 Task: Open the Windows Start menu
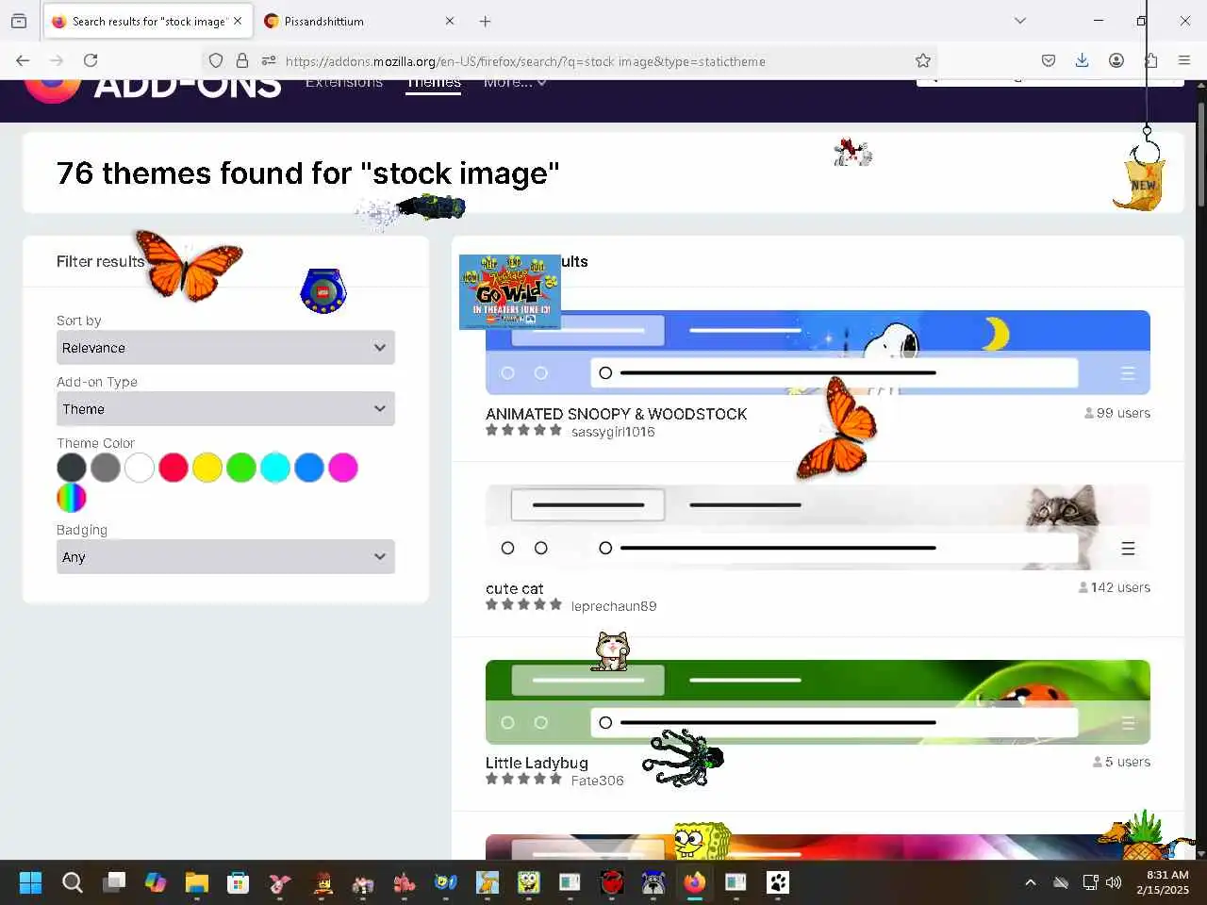click(x=30, y=882)
